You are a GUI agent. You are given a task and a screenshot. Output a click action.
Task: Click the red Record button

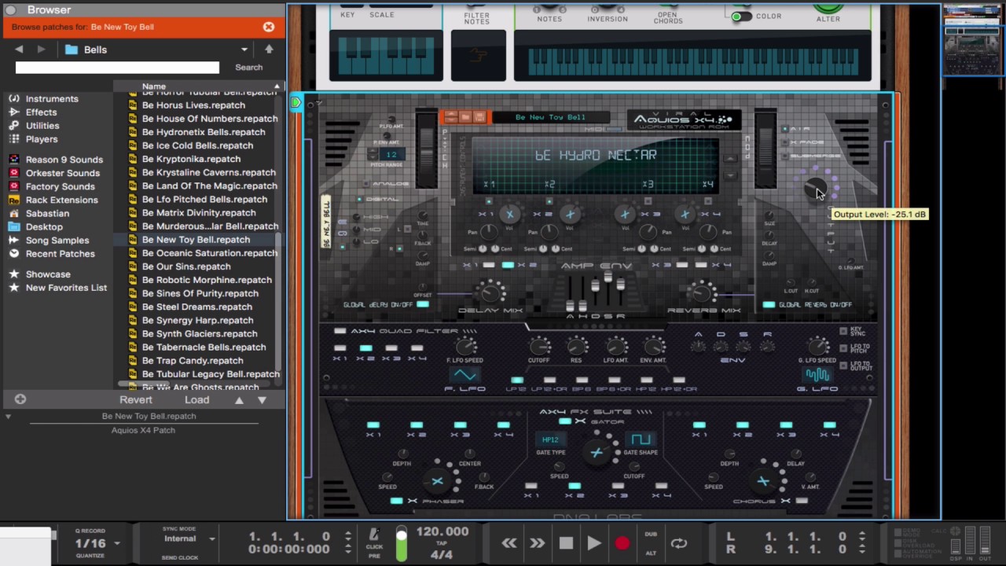pyautogui.click(x=622, y=542)
